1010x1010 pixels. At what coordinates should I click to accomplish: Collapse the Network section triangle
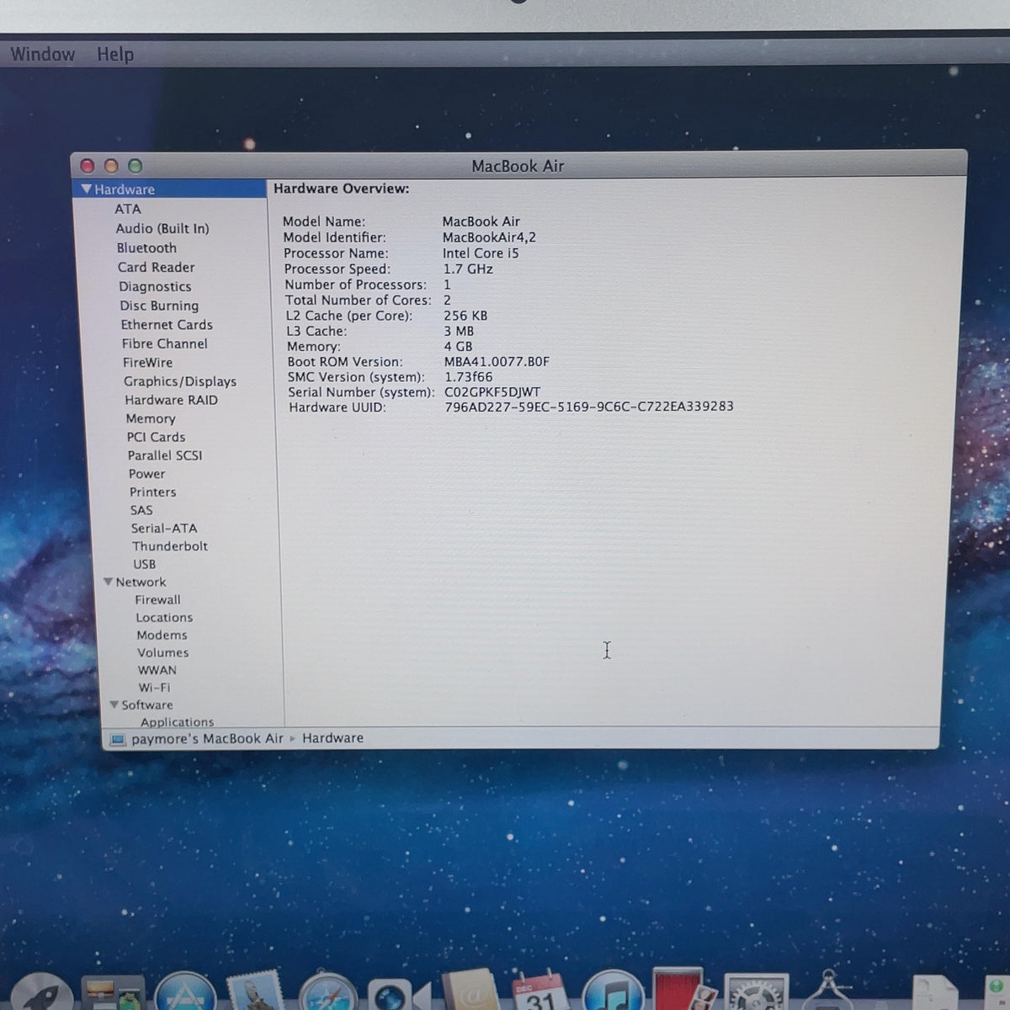point(108,582)
